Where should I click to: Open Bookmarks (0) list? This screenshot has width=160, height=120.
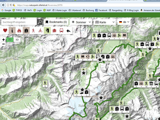pyautogui.click(x=56, y=22)
